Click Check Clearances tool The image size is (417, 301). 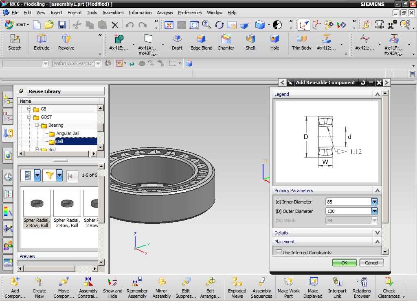click(x=389, y=288)
